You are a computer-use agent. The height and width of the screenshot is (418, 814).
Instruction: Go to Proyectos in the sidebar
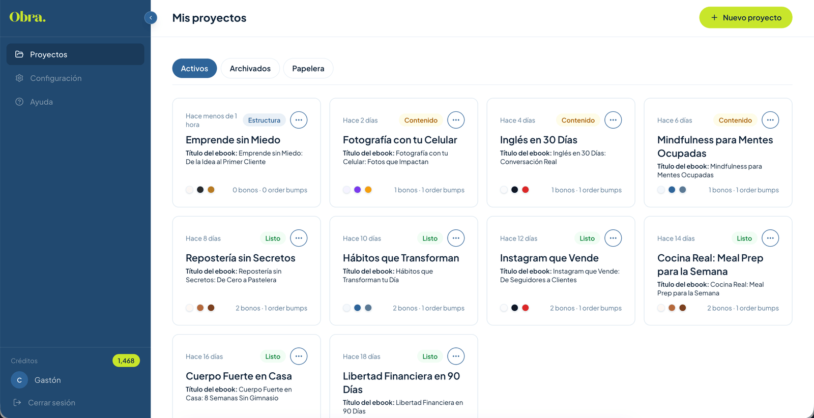pos(75,54)
